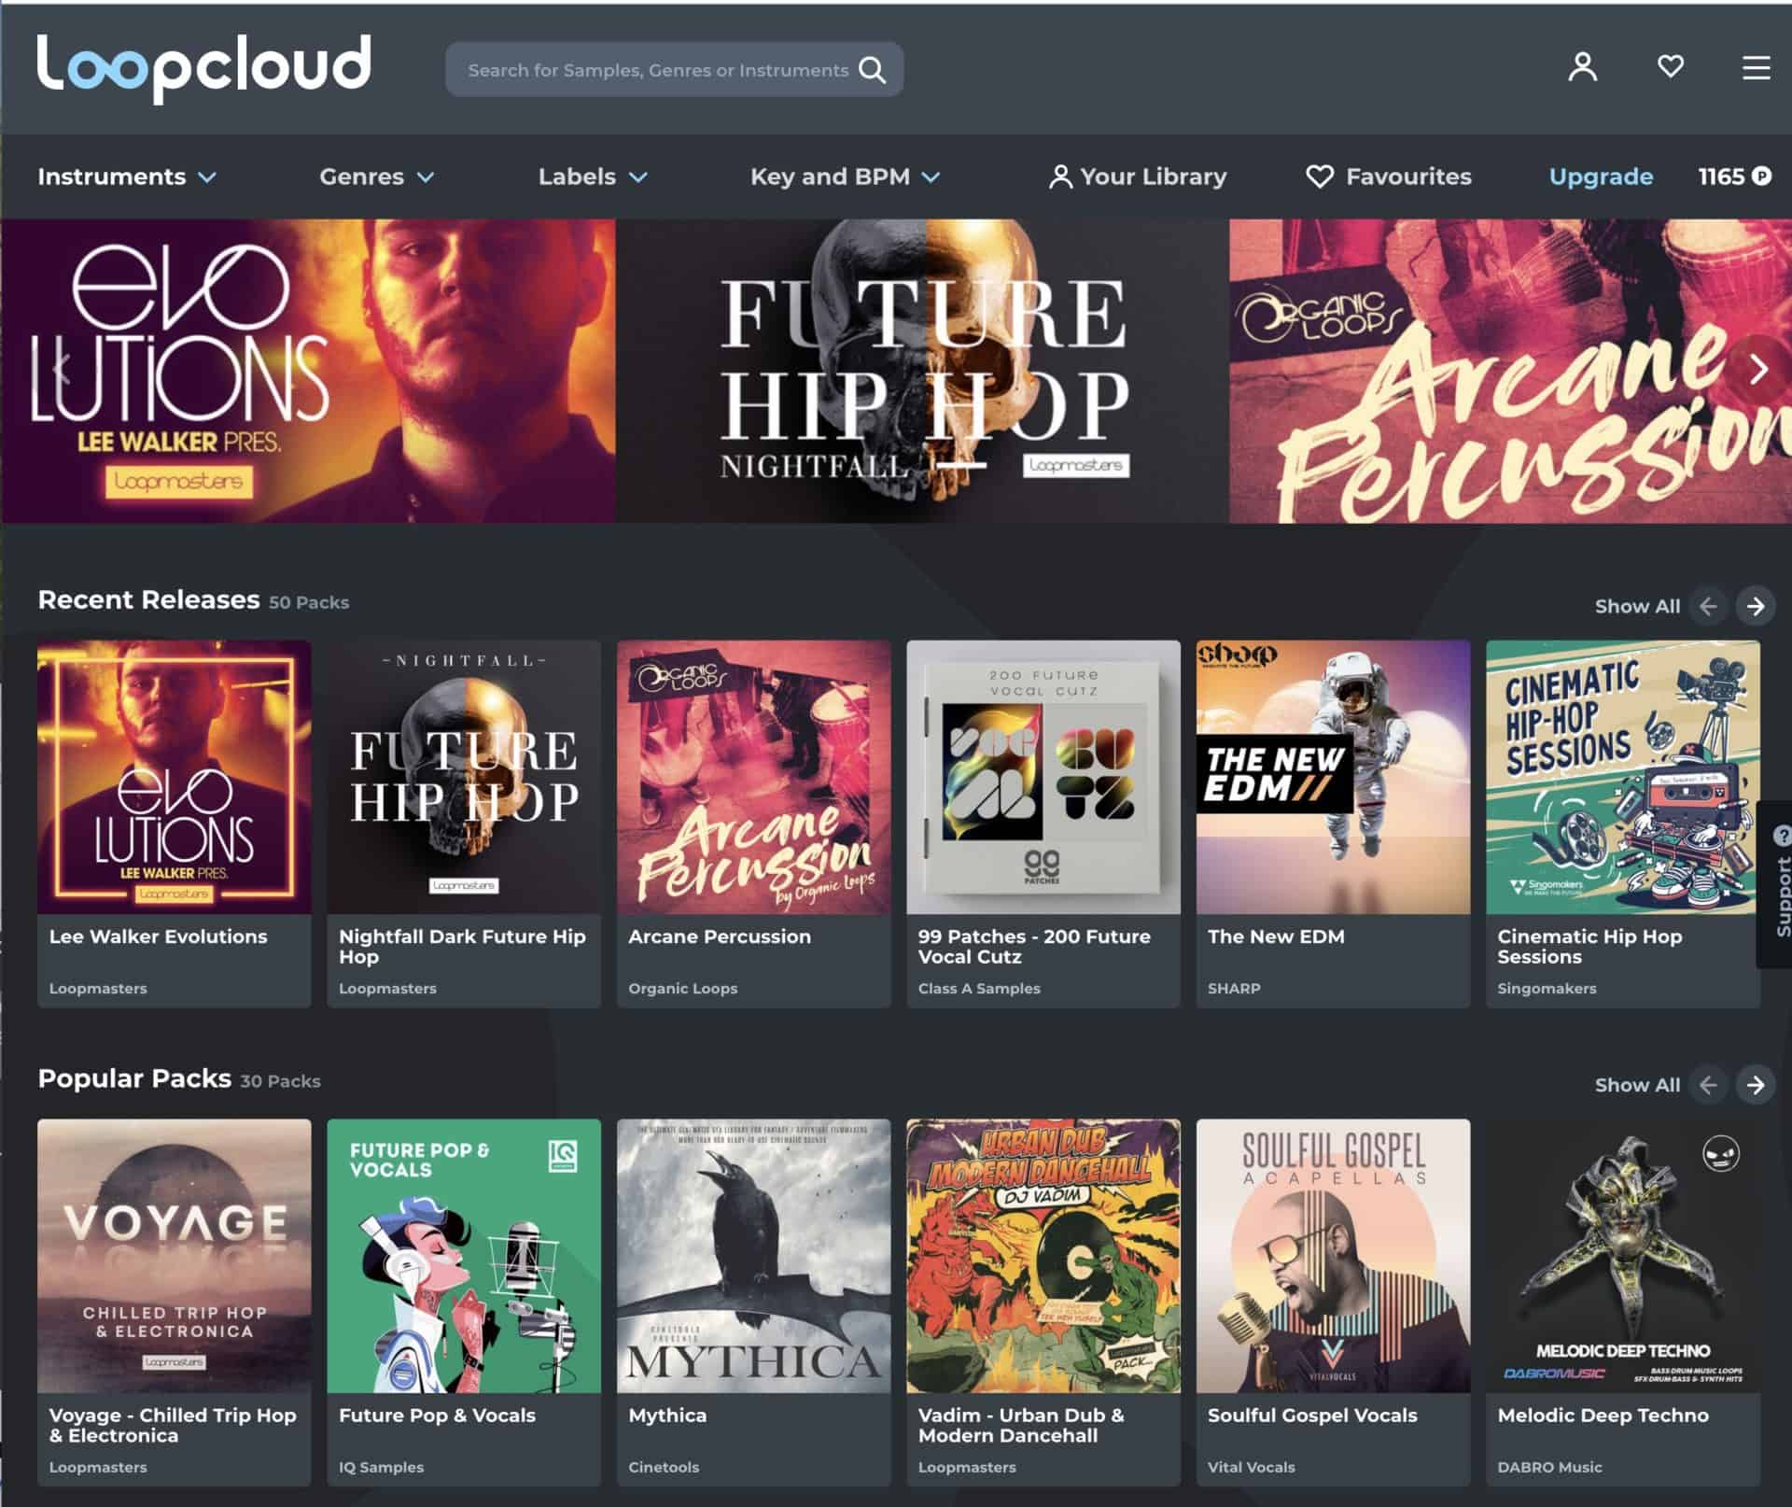Click Recent Releases previous arrow
Image resolution: width=1792 pixels, height=1507 pixels.
pyautogui.click(x=1708, y=606)
